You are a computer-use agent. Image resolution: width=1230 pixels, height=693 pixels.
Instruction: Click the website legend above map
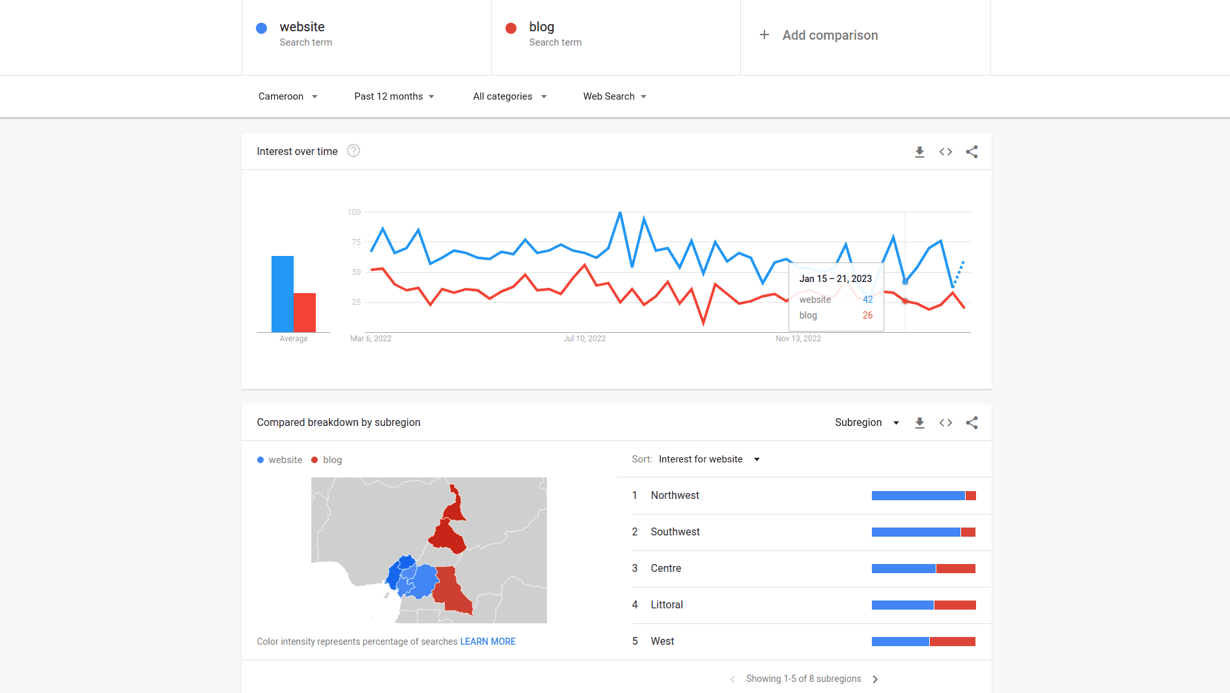(x=280, y=460)
